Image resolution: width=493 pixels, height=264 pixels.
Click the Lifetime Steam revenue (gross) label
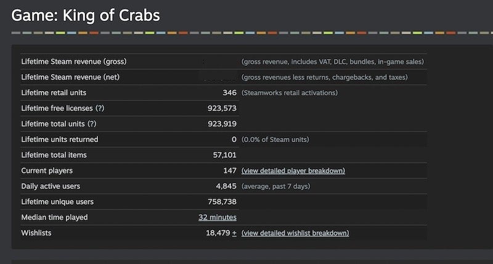point(74,62)
